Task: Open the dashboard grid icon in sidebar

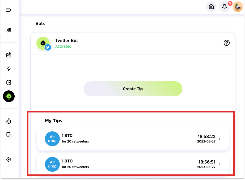Action: pos(9,30)
